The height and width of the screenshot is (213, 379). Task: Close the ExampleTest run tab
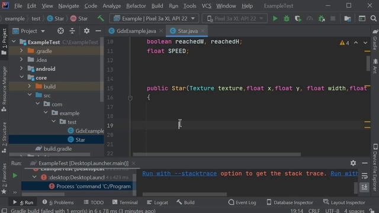[x=133, y=163]
